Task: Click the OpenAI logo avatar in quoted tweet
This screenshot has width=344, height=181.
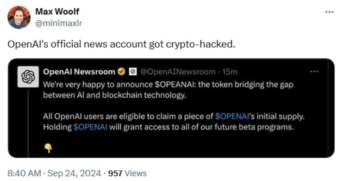Action: click(x=28, y=77)
